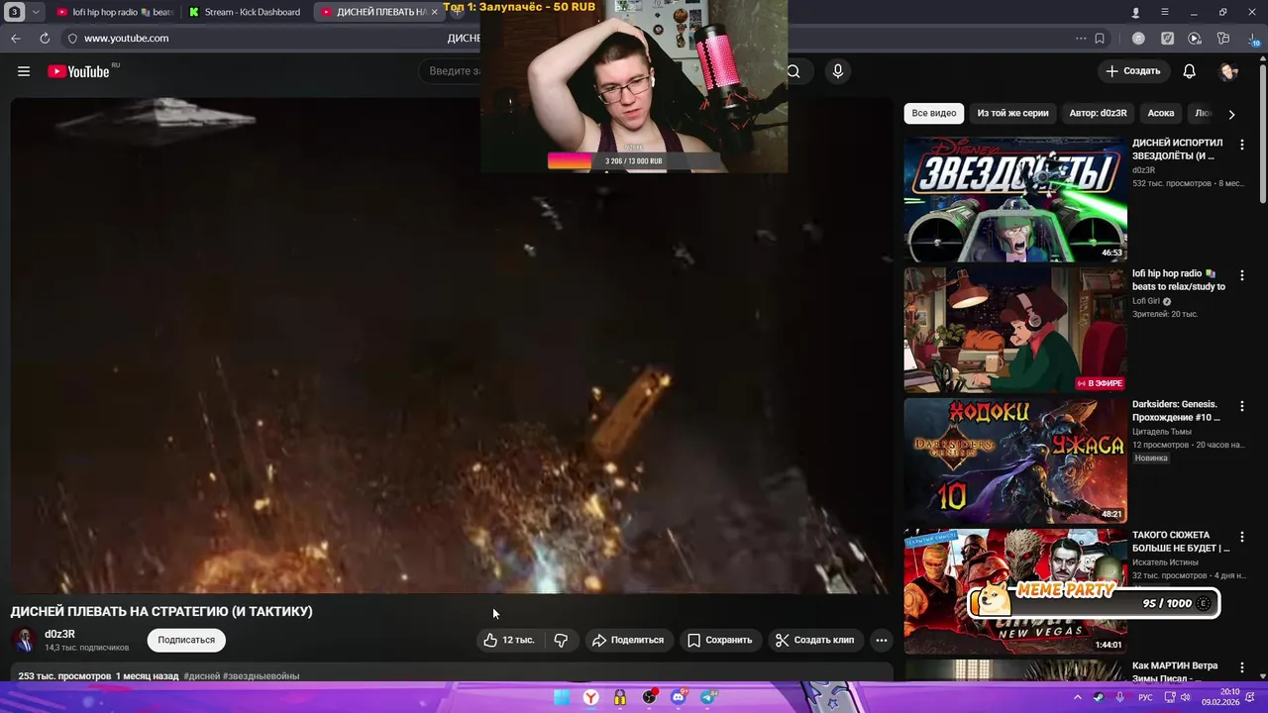This screenshot has height=713, width=1268.
Task: Open options menu for ТАКОГО СЮЖЕТА БОЛЬШЕ НЕ БУДЕТ
Action: click(1242, 537)
